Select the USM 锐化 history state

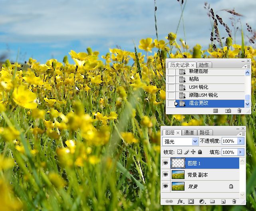(210, 87)
